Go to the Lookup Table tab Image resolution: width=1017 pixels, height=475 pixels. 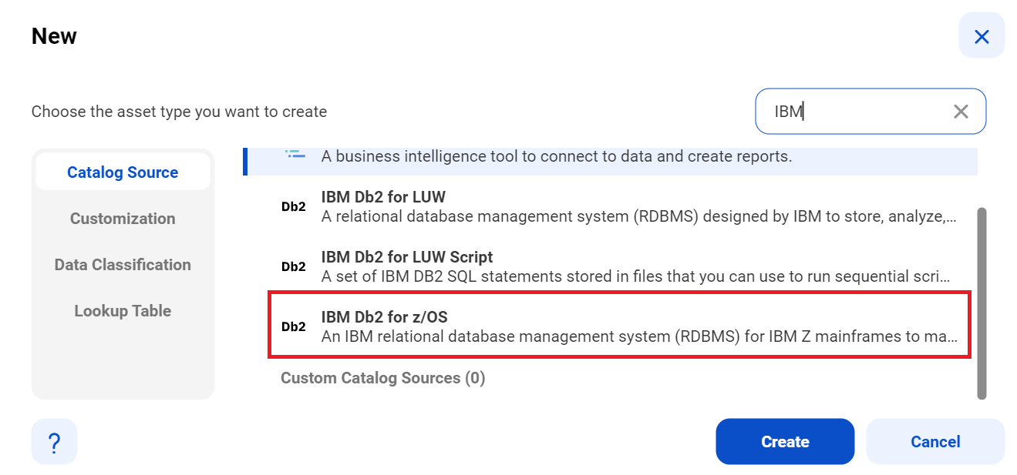(123, 311)
